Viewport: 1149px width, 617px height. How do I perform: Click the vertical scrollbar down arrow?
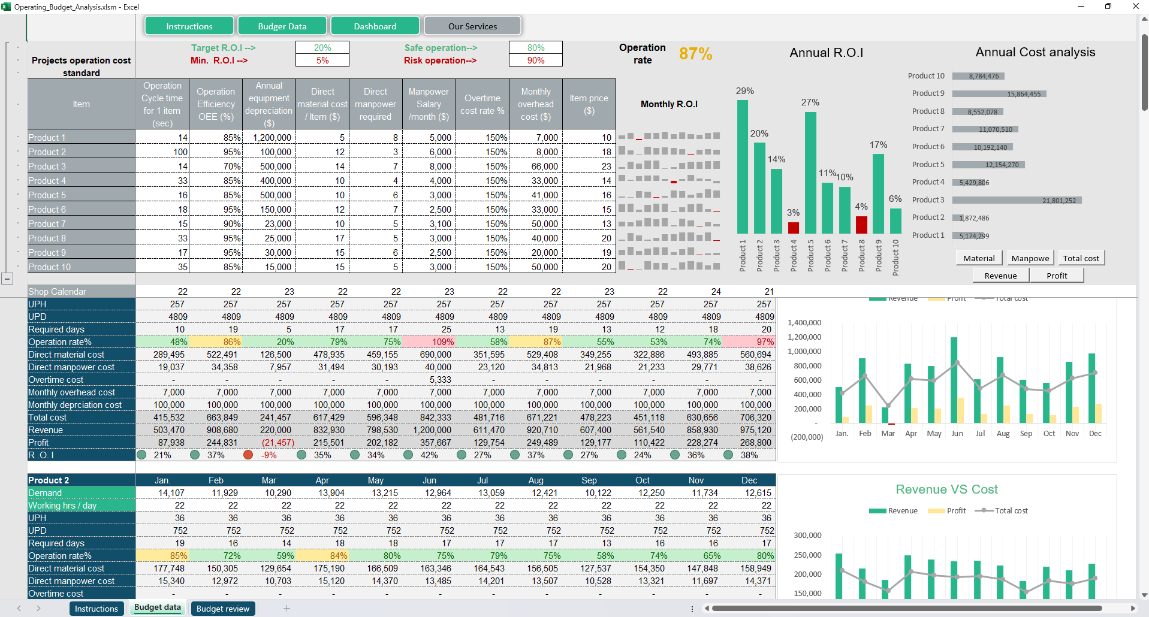pos(1144,595)
